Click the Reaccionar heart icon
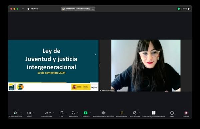This screenshot has width=200, height=129. tap(73, 113)
